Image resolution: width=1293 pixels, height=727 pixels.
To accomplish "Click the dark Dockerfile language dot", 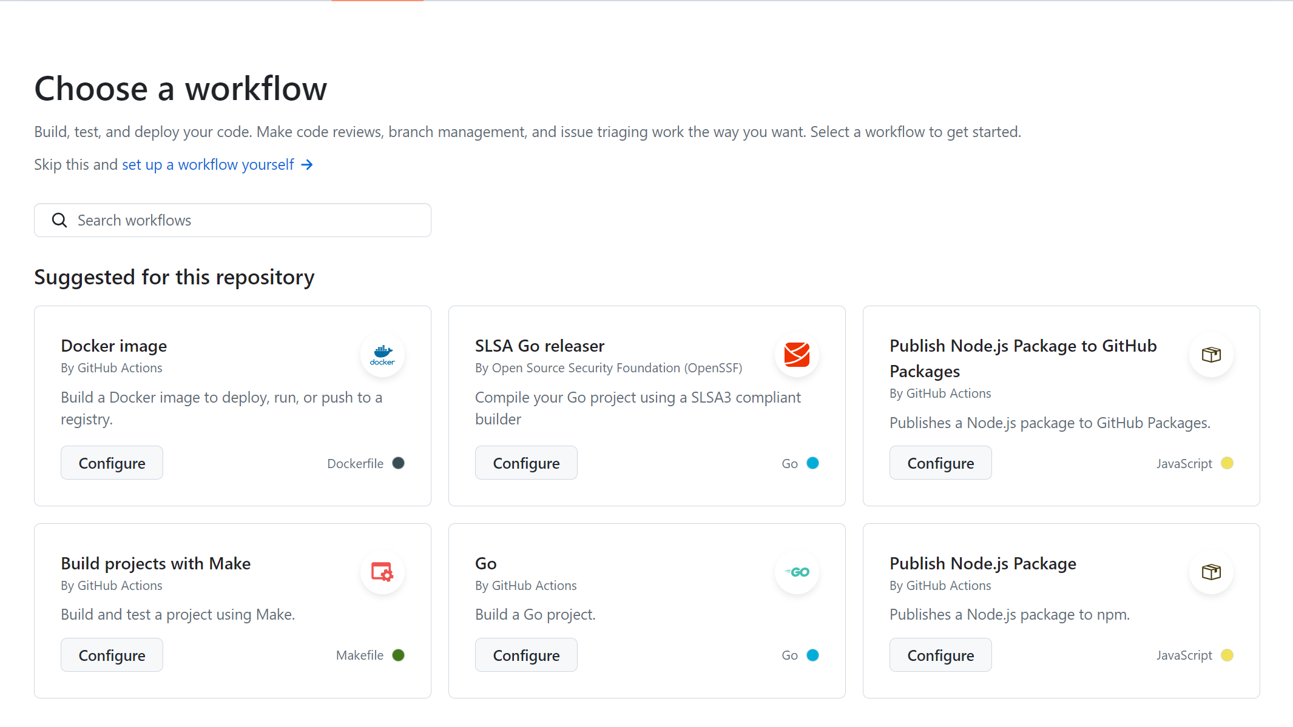I will point(399,463).
